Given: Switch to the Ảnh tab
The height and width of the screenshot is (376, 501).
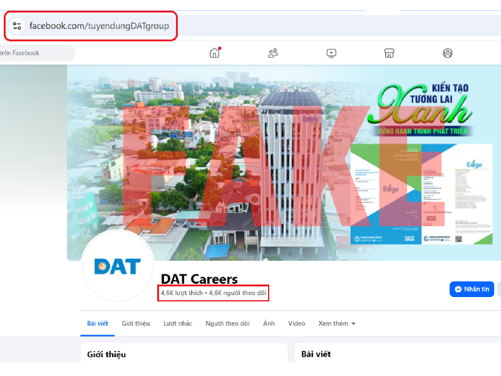Looking at the screenshot, I should click(x=269, y=323).
